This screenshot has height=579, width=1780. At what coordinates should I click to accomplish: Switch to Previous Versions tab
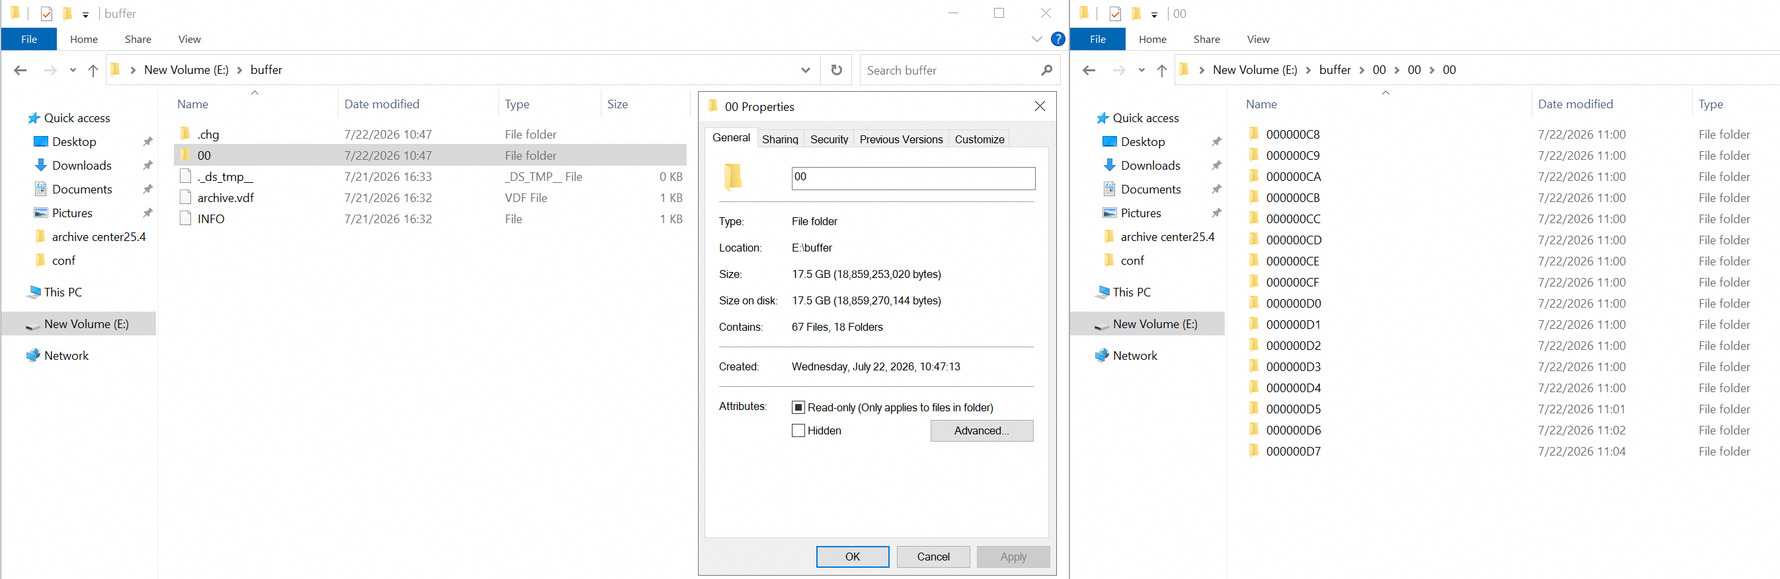tap(900, 139)
